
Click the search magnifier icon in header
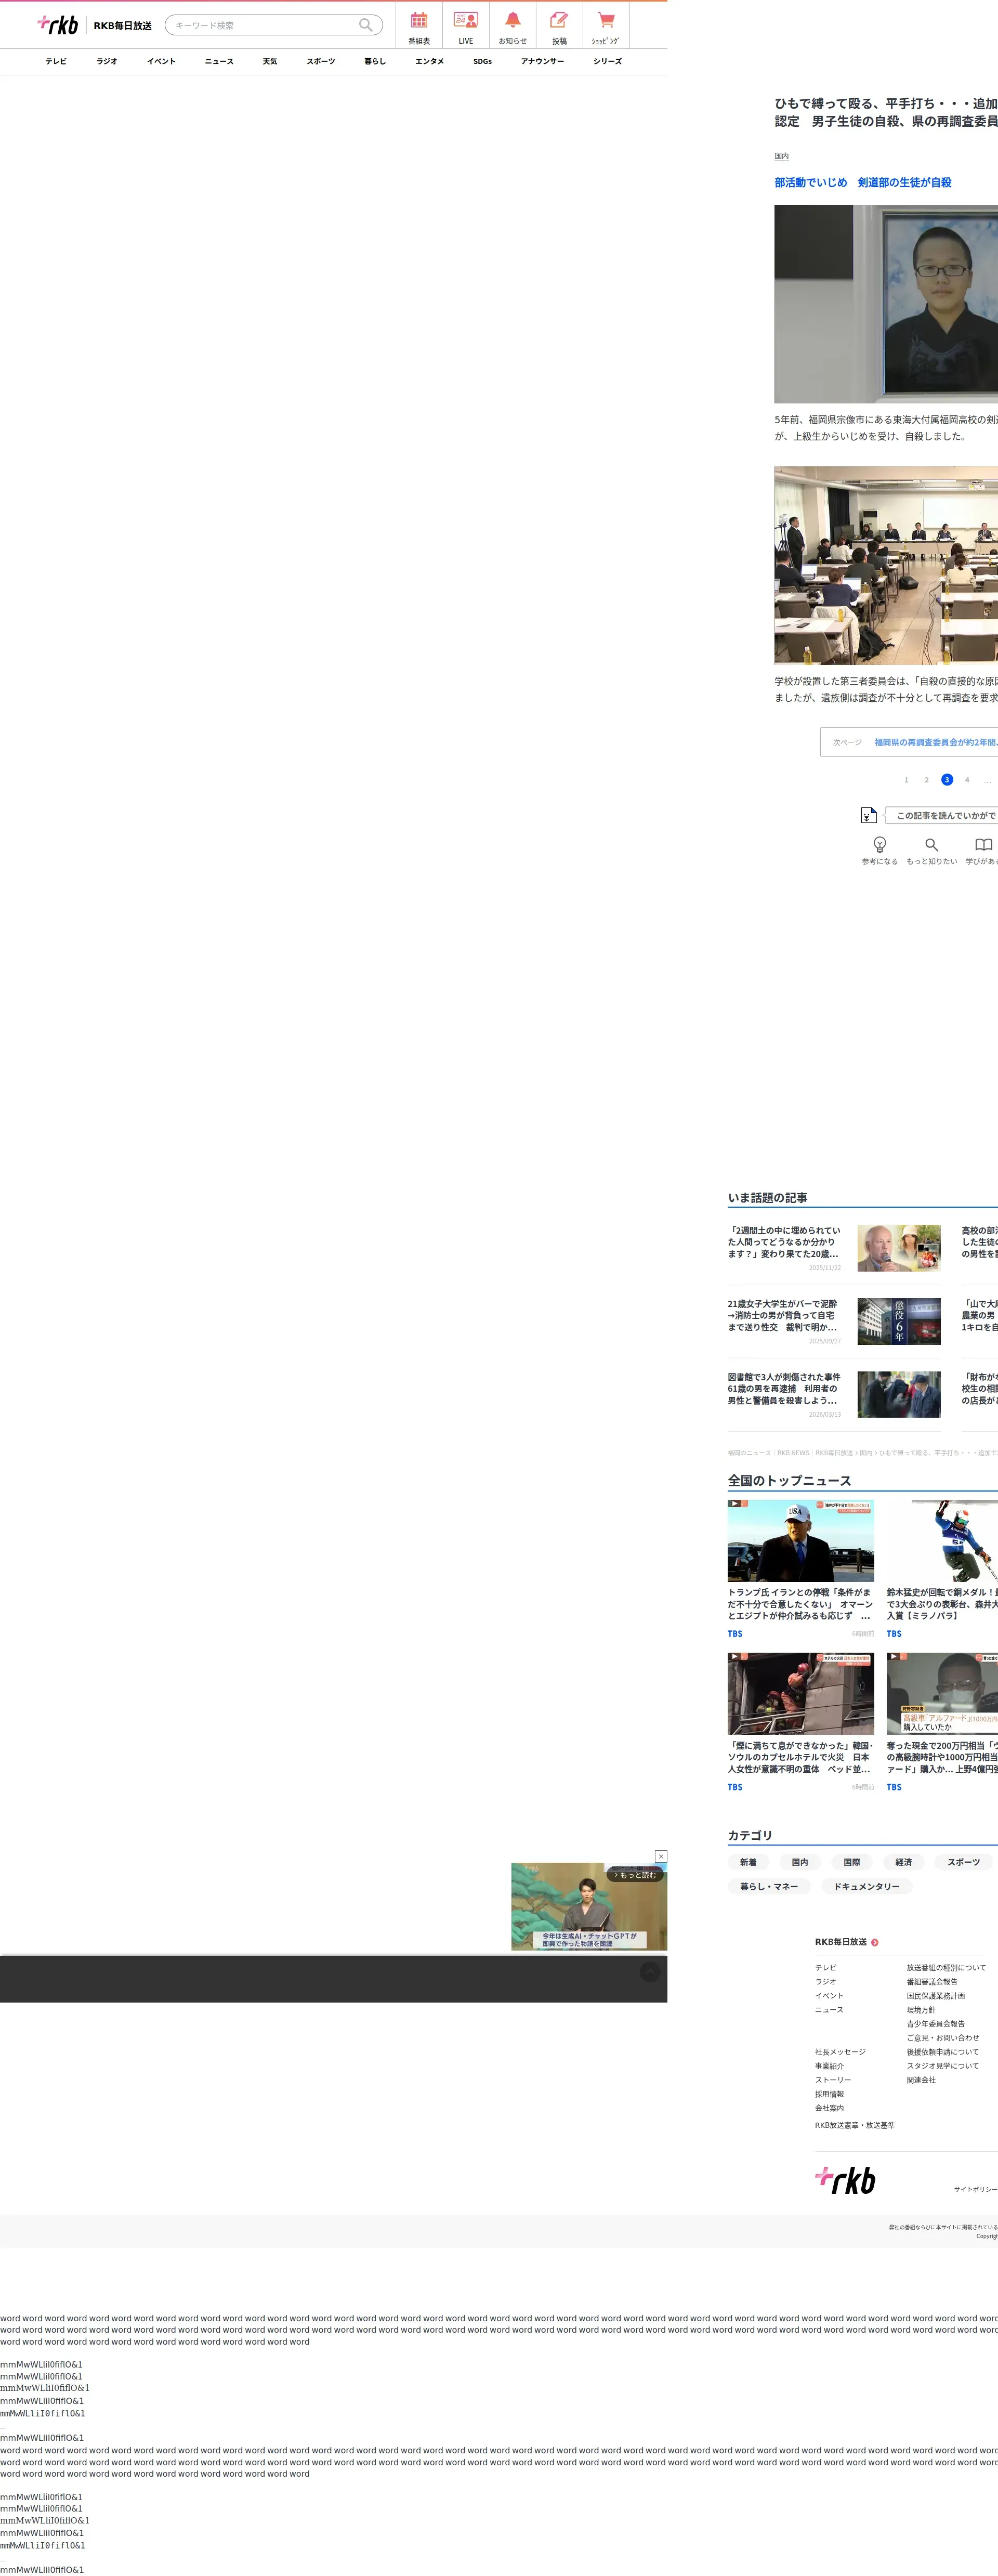[366, 25]
